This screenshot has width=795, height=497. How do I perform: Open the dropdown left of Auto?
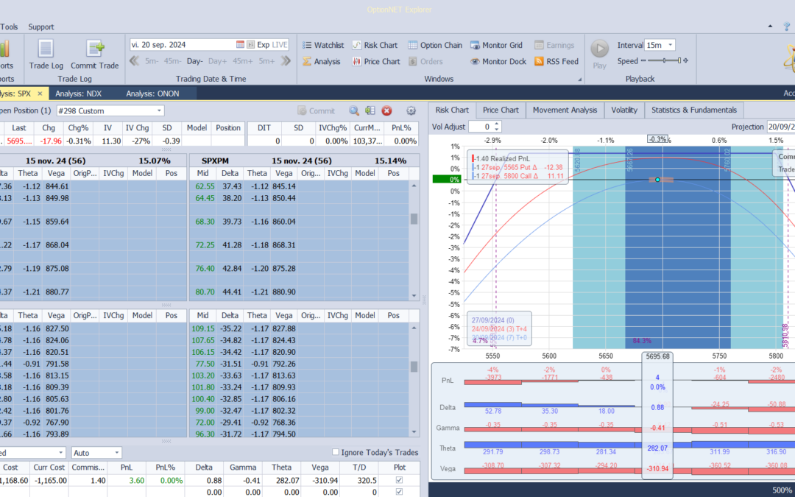tap(61, 453)
